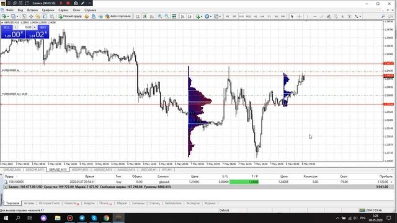Image resolution: width=397 pixels, height=223 pixels.
Task: Click the new chart toolbar icon
Action: tap(4, 17)
